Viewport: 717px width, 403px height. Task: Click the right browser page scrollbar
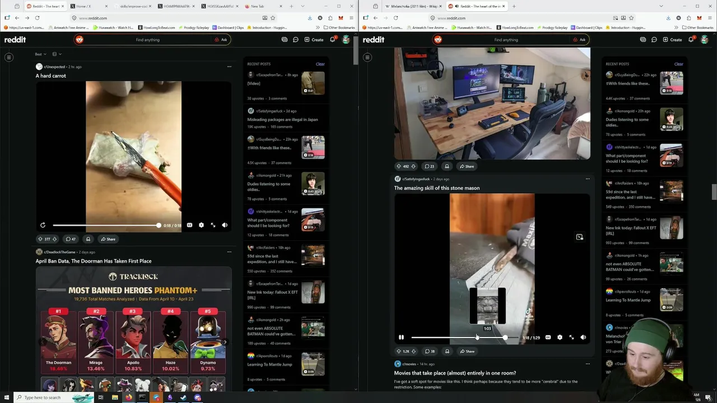pos(714,192)
